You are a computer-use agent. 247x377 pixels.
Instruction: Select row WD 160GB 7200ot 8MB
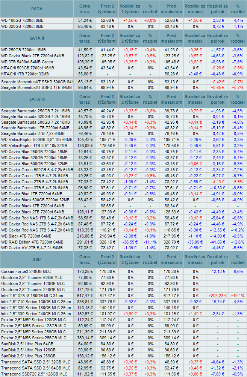click(123, 21)
